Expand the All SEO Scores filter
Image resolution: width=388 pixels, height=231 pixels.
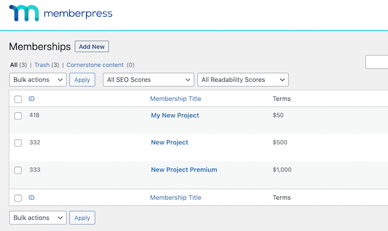point(148,80)
